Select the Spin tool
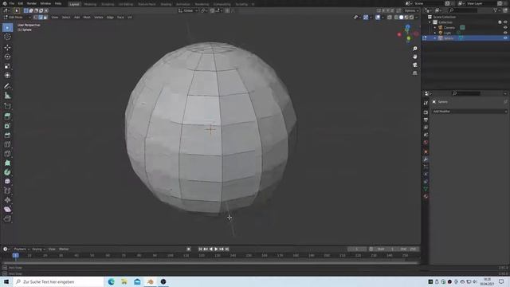This screenshot has height=287, width=510. 7,172
